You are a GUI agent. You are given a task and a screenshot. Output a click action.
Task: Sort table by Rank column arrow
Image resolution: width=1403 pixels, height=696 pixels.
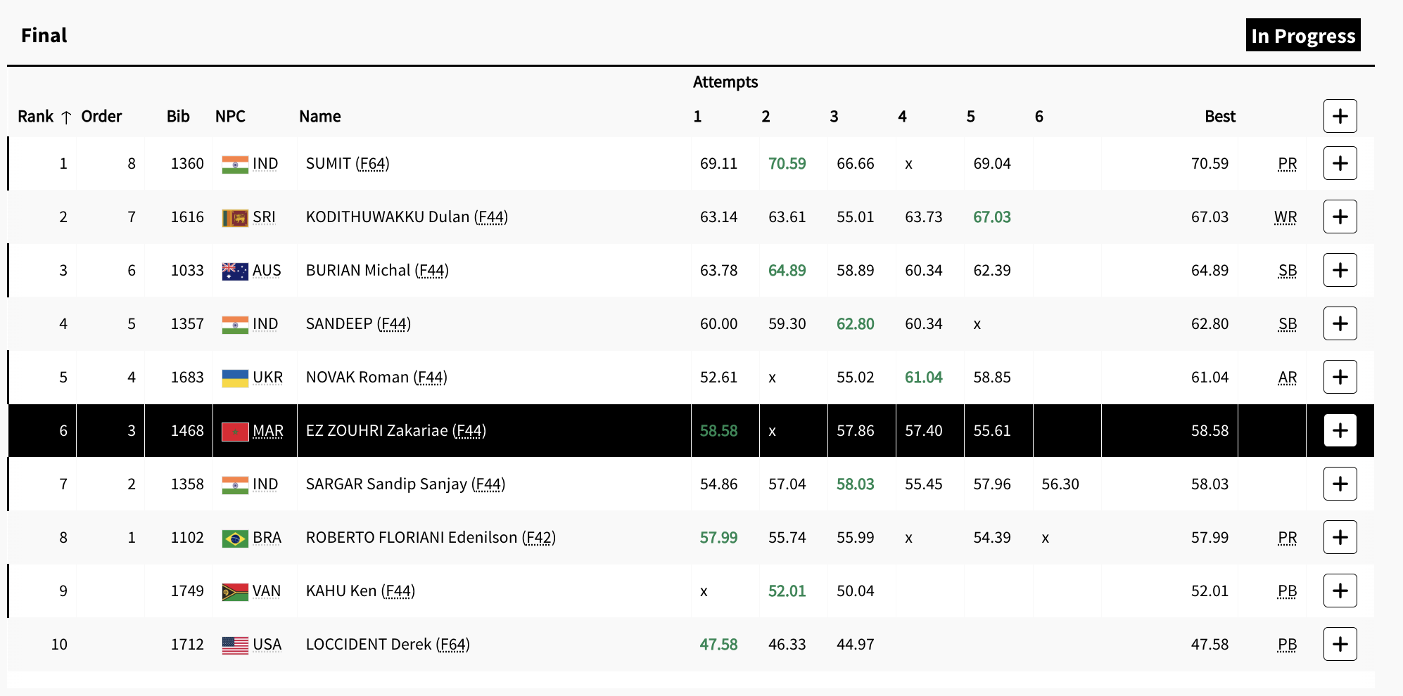66,117
